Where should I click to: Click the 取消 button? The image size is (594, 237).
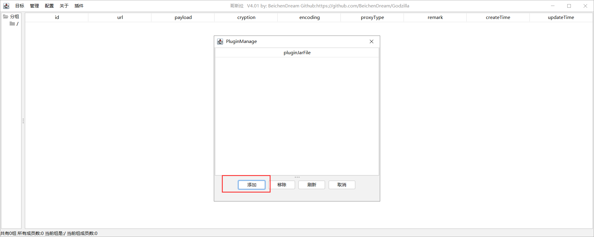pyautogui.click(x=342, y=185)
